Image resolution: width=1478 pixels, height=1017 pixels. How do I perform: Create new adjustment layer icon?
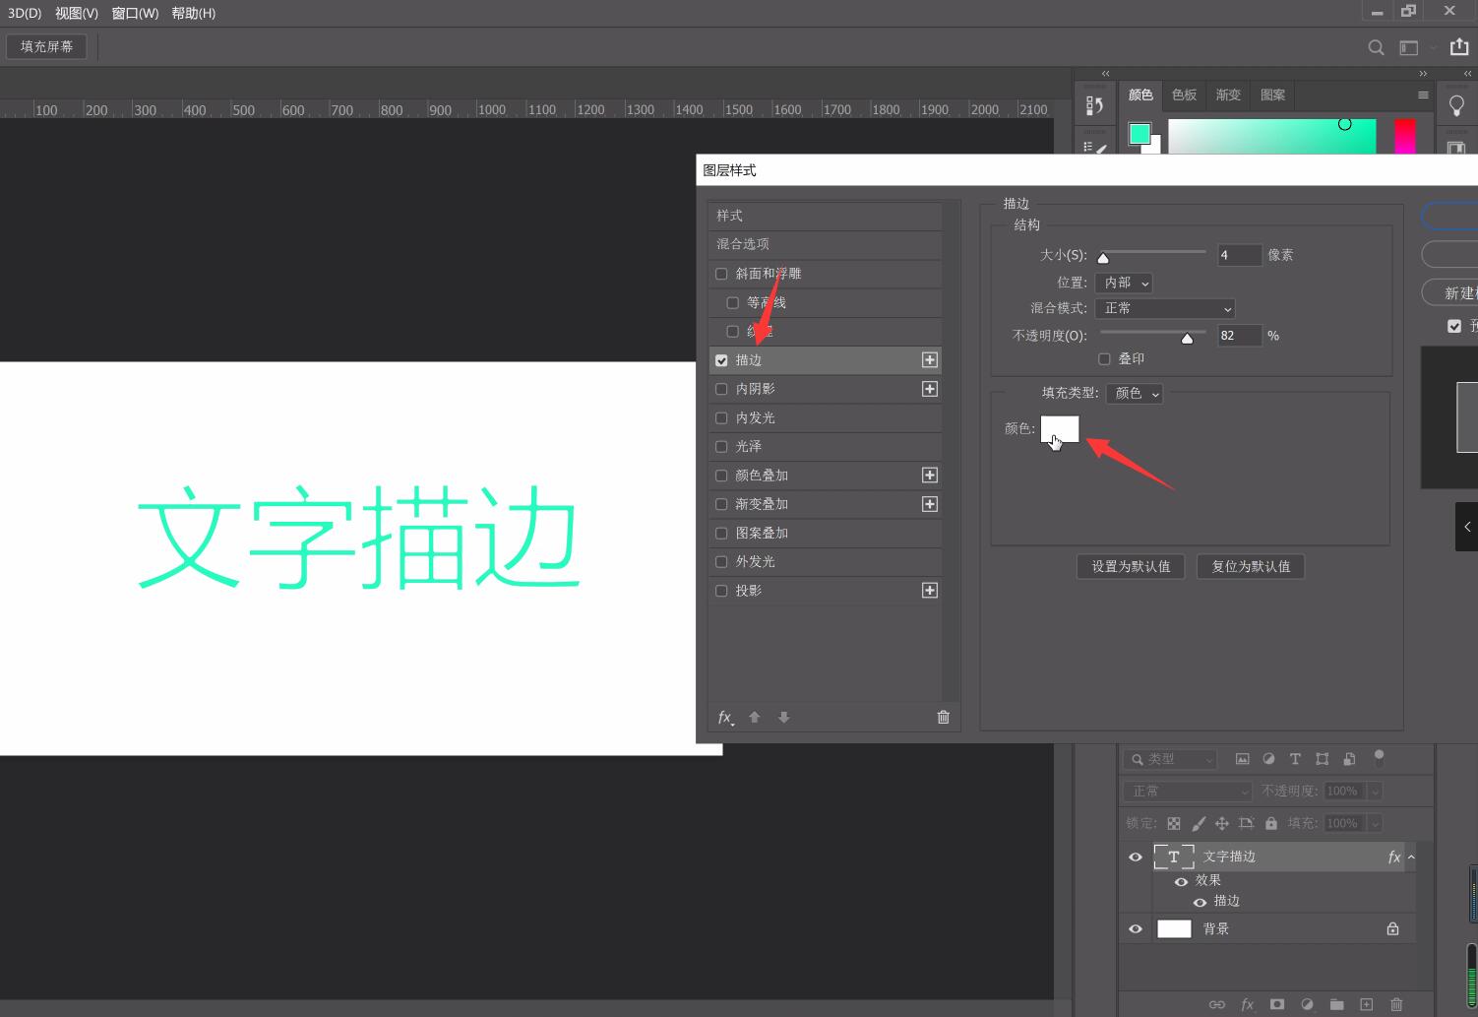pyautogui.click(x=1307, y=1004)
